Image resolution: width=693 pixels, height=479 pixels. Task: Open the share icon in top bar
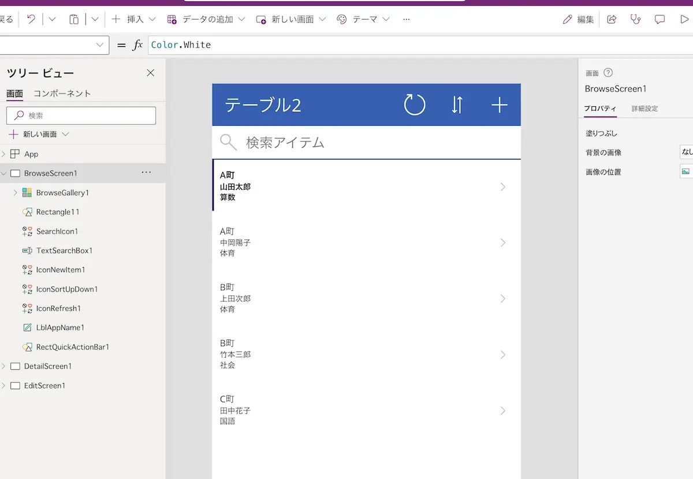(612, 19)
